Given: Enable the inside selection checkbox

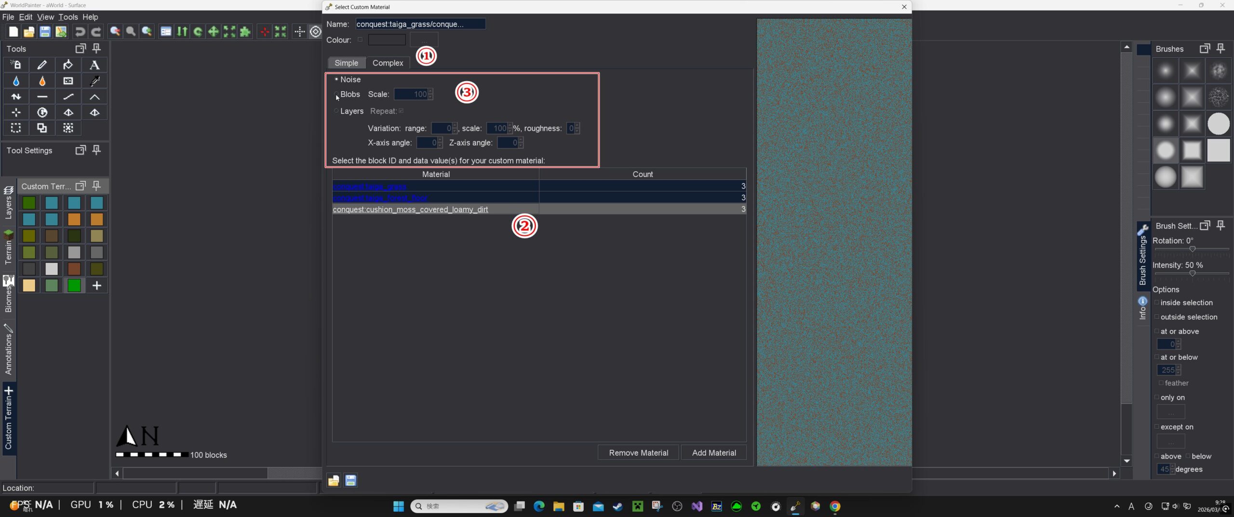Looking at the screenshot, I should click(1156, 302).
